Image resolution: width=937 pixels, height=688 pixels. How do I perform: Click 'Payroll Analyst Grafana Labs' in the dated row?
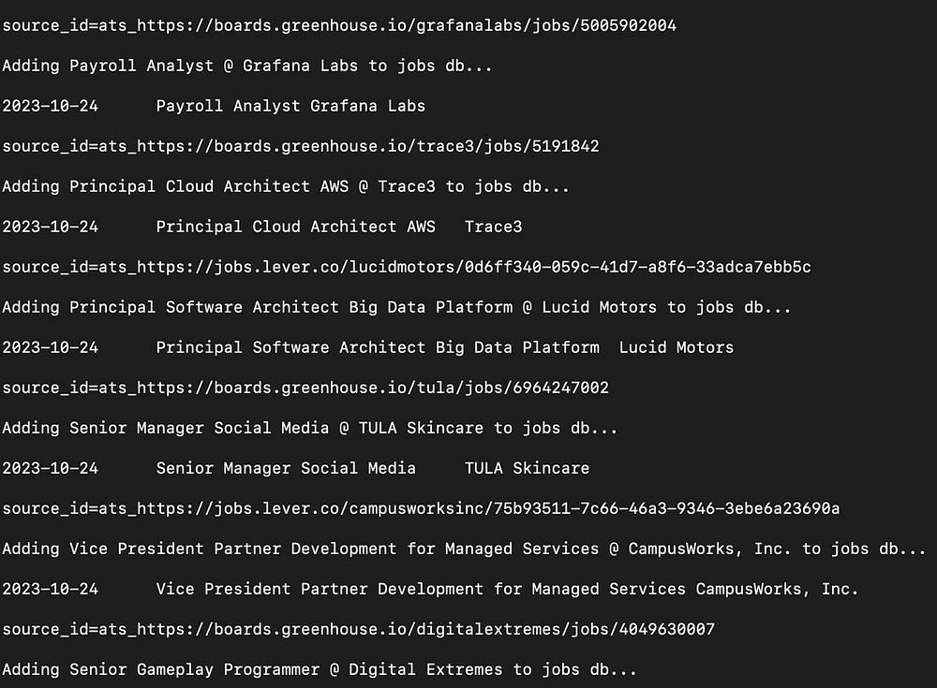point(290,106)
